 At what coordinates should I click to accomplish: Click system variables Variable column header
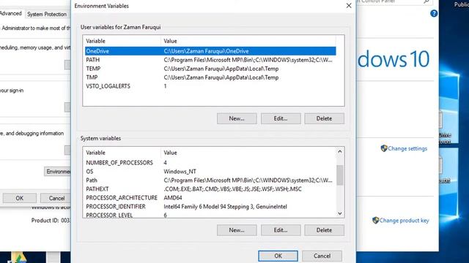coord(122,153)
